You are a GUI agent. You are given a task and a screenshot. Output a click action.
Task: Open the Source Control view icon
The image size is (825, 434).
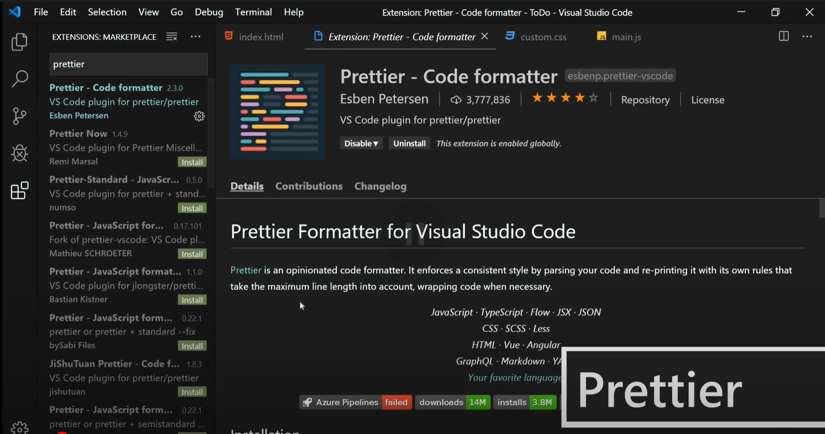[19, 116]
